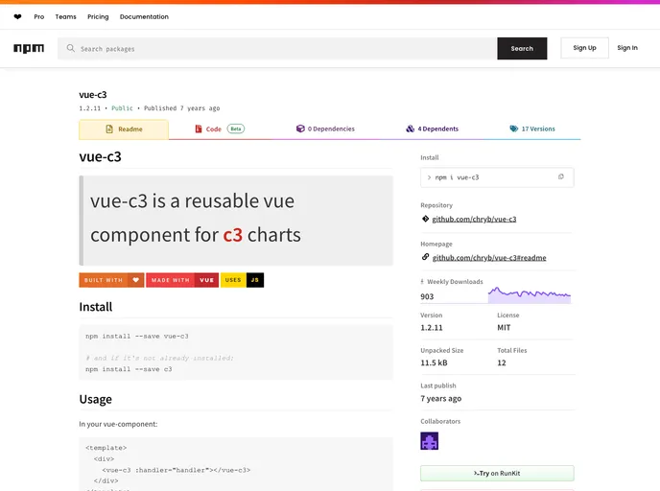
Task: Open the github.com/chryb/vue-c3#readme homepage link
Action: (x=489, y=258)
